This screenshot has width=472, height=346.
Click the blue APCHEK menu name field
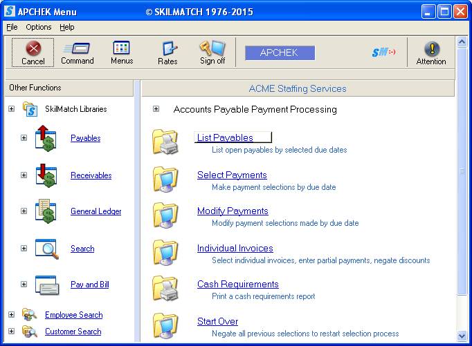tap(280, 52)
